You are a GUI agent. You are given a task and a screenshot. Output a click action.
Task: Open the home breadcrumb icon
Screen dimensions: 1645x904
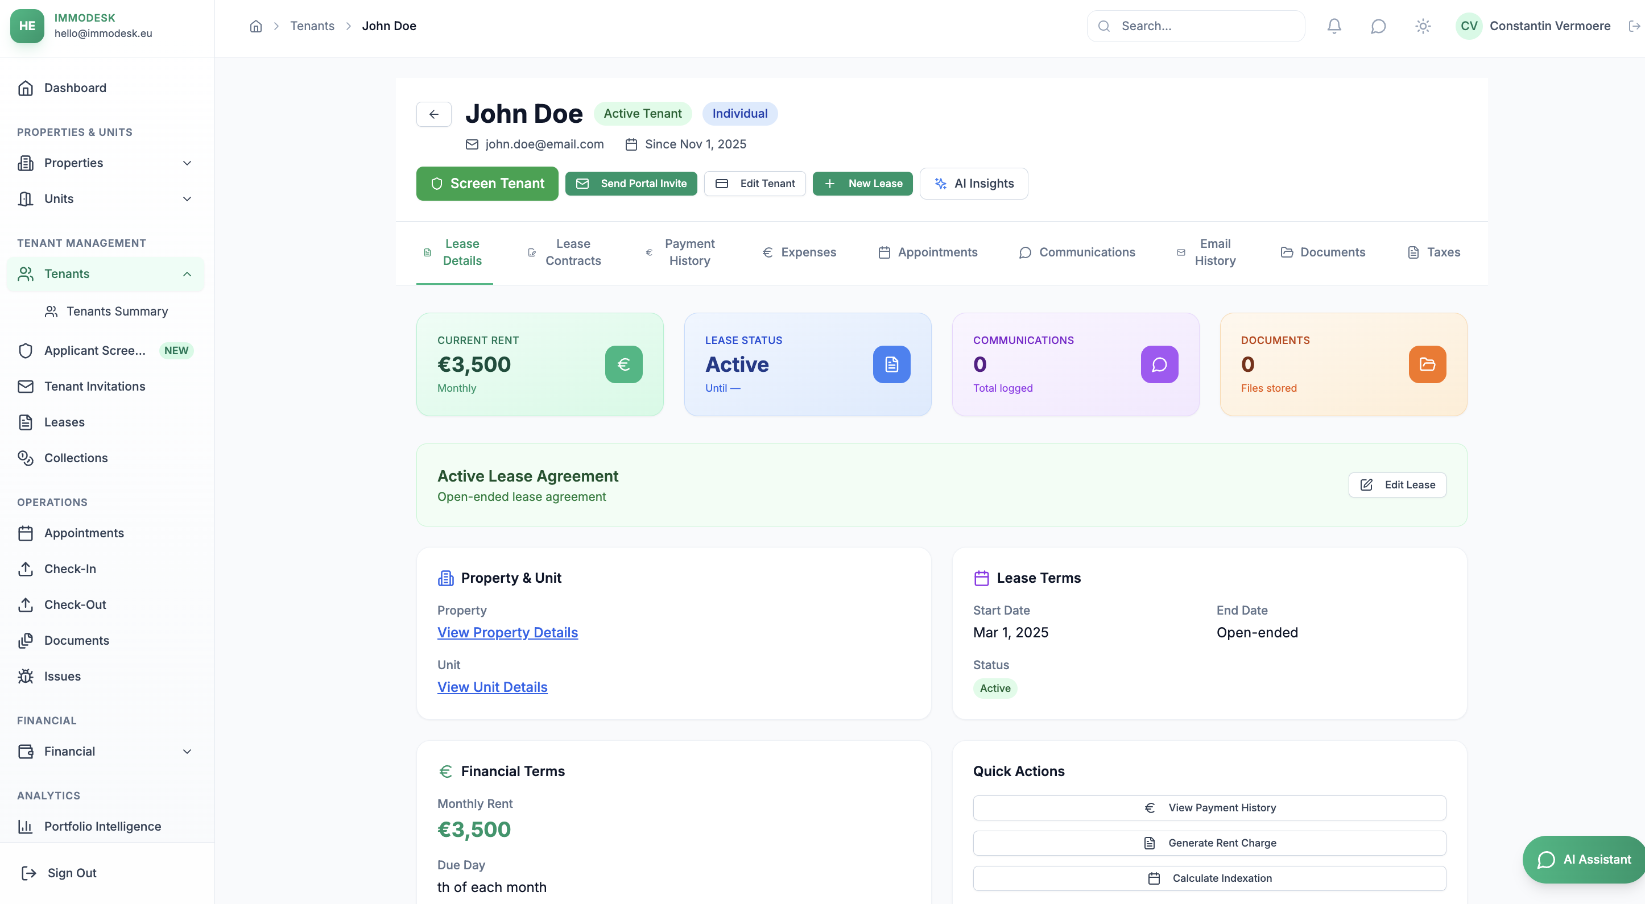coord(256,26)
